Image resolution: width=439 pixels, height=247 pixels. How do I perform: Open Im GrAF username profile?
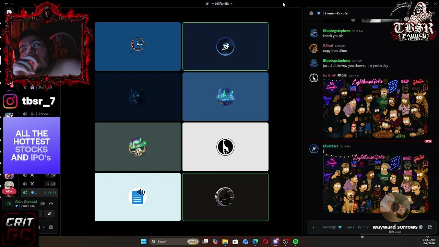point(330,75)
